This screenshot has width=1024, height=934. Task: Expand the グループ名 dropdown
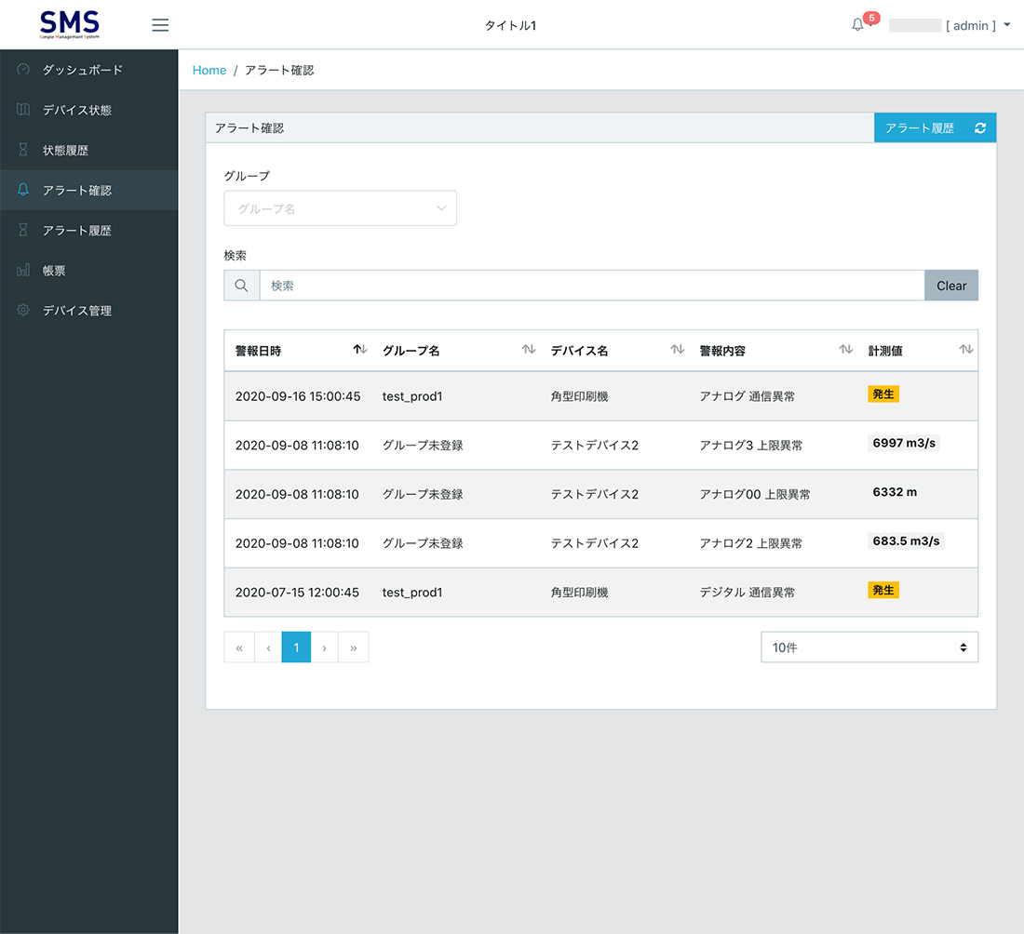pos(340,208)
